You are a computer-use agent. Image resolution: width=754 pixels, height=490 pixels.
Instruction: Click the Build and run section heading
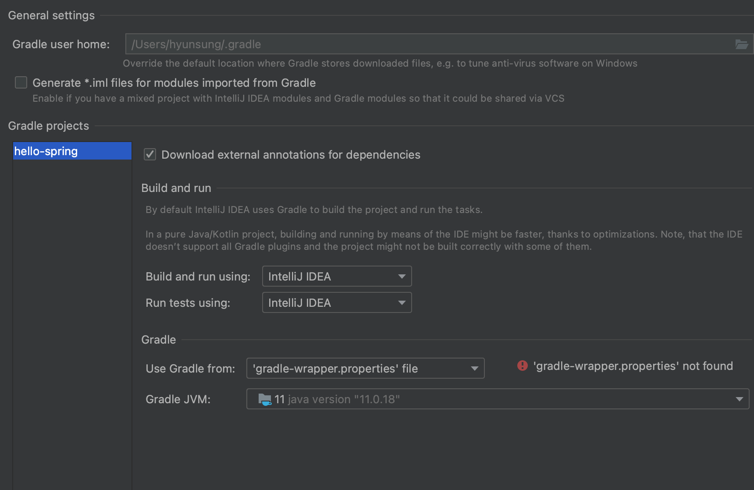[x=176, y=188]
